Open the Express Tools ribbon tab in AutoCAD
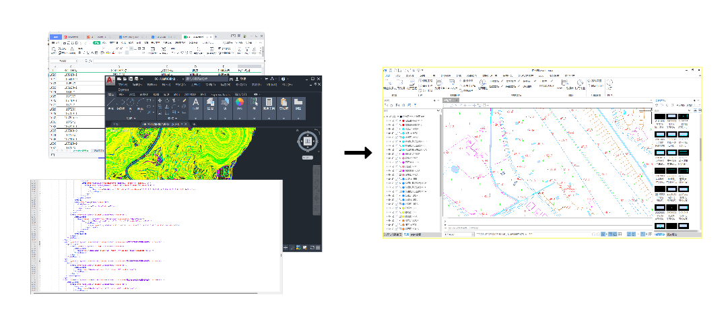This screenshot has height=324, width=728. tap(220, 95)
